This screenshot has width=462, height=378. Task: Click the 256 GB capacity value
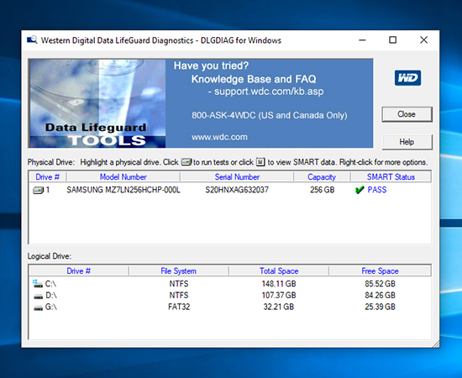(322, 190)
